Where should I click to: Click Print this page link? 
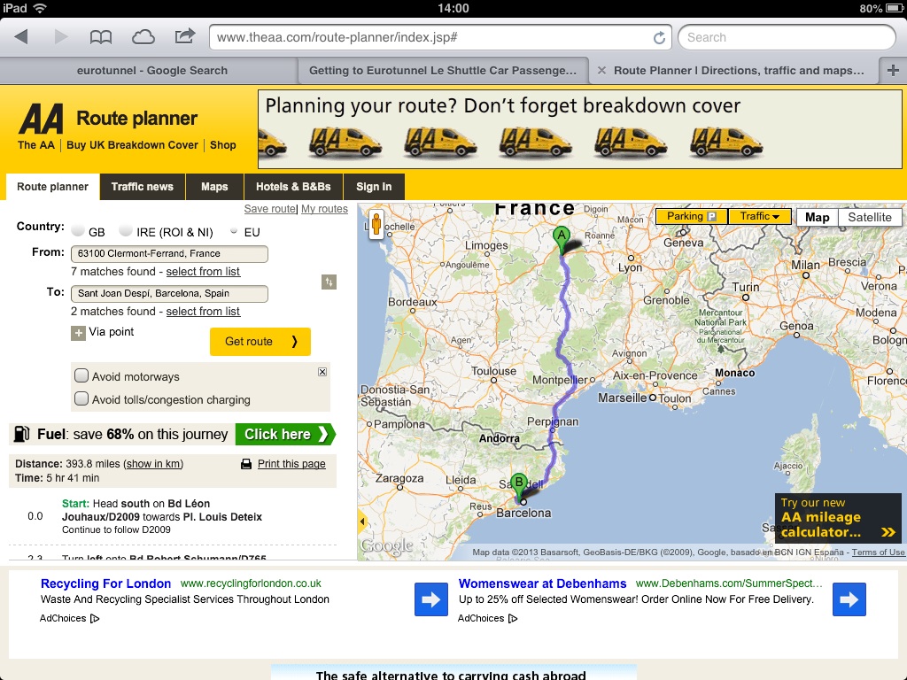(x=291, y=464)
